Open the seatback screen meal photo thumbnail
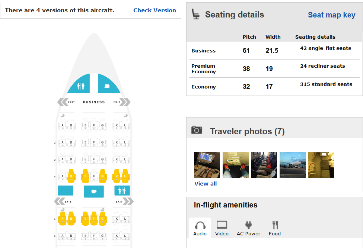 point(207,165)
